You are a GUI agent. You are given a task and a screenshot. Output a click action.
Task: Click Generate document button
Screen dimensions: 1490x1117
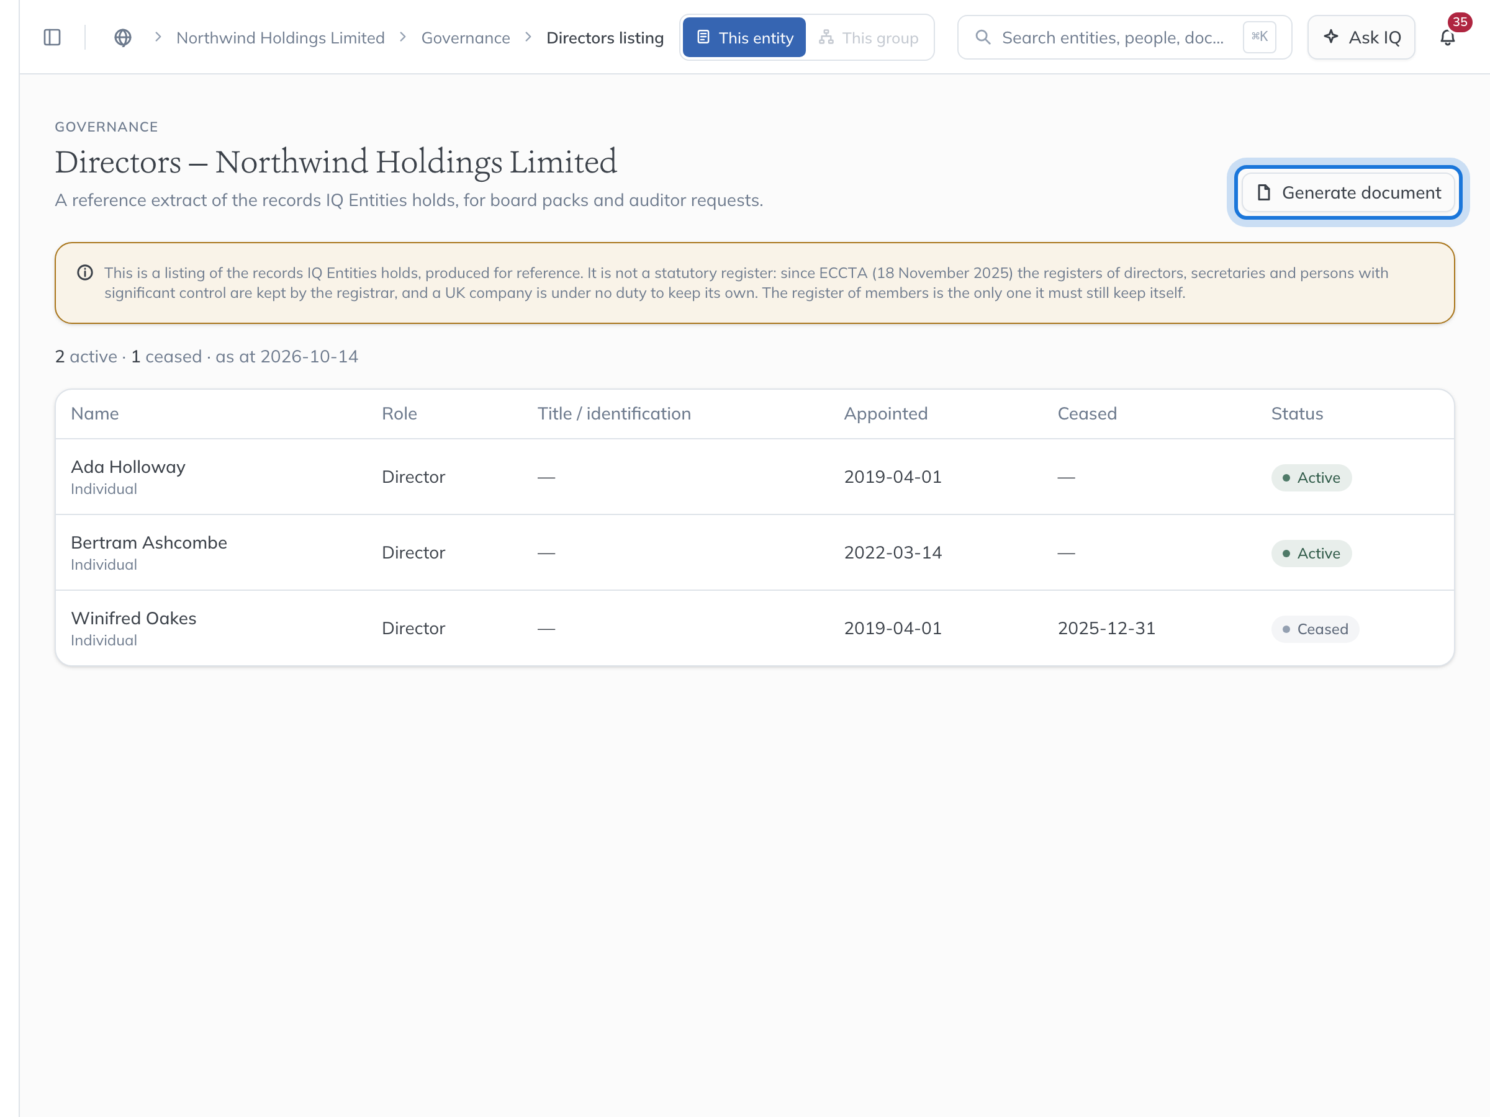click(1348, 192)
